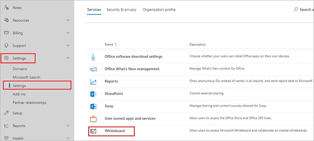314x141 pixels.
Task: Click the Roles person-key icon
Action: pos(6,7)
